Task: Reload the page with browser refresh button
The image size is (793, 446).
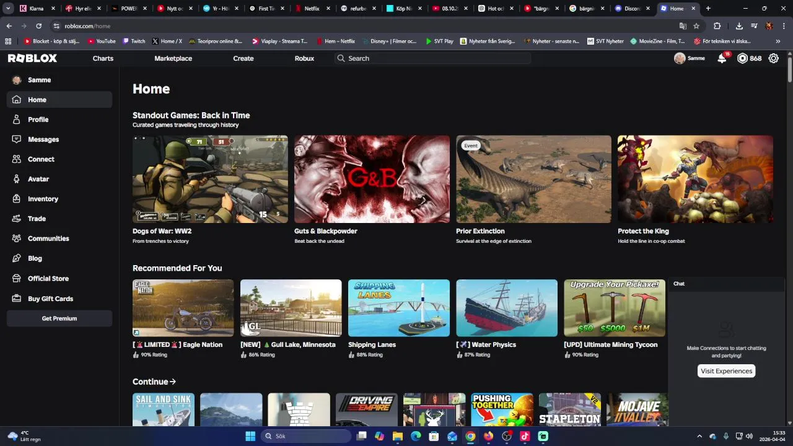Action: coord(38,26)
